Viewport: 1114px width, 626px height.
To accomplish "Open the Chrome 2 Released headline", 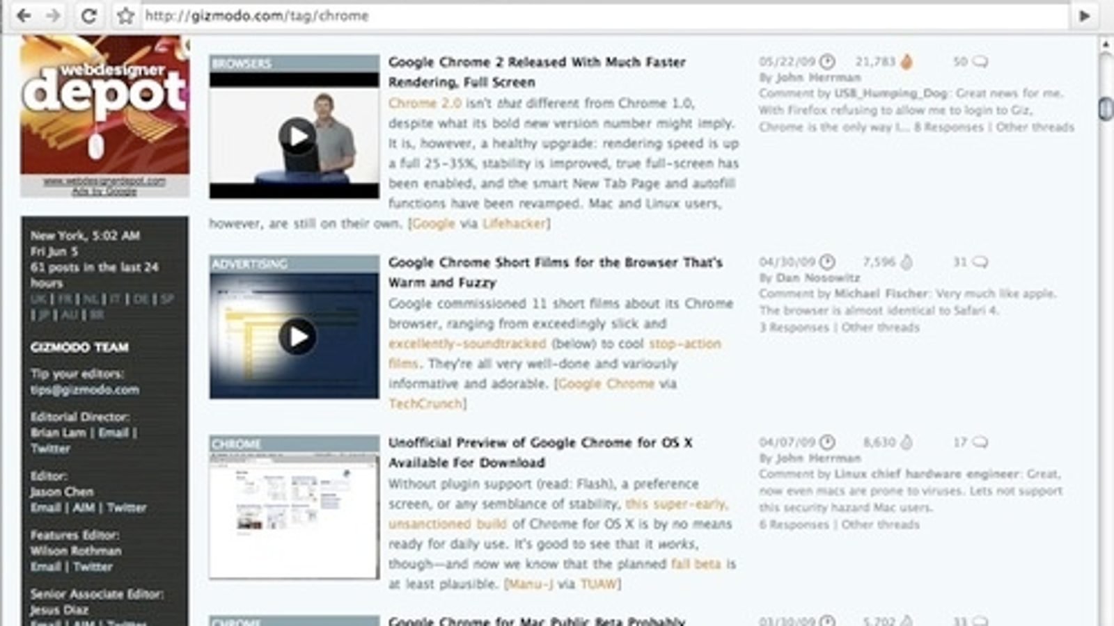I will click(537, 72).
